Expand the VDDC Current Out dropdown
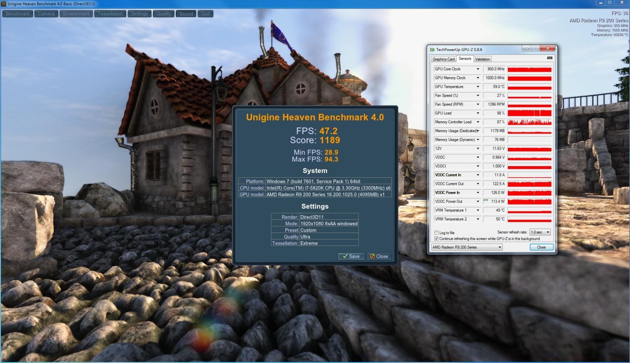 (478, 184)
